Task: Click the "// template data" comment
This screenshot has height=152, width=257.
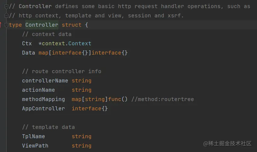Action: [48, 127]
